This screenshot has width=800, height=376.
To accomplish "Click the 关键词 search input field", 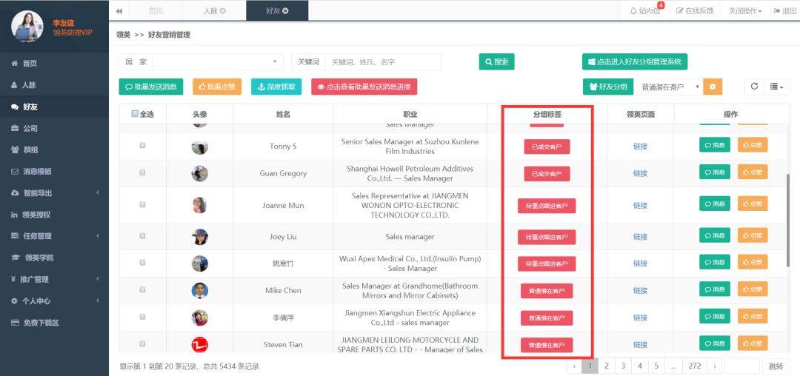I will 383,61.
